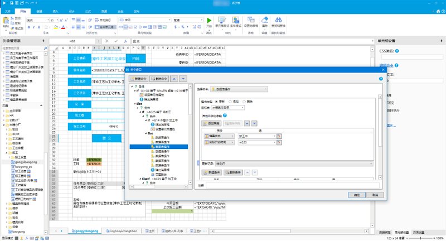Click help icon in command dialog top right
446x241 pixels.
click(x=381, y=79)
